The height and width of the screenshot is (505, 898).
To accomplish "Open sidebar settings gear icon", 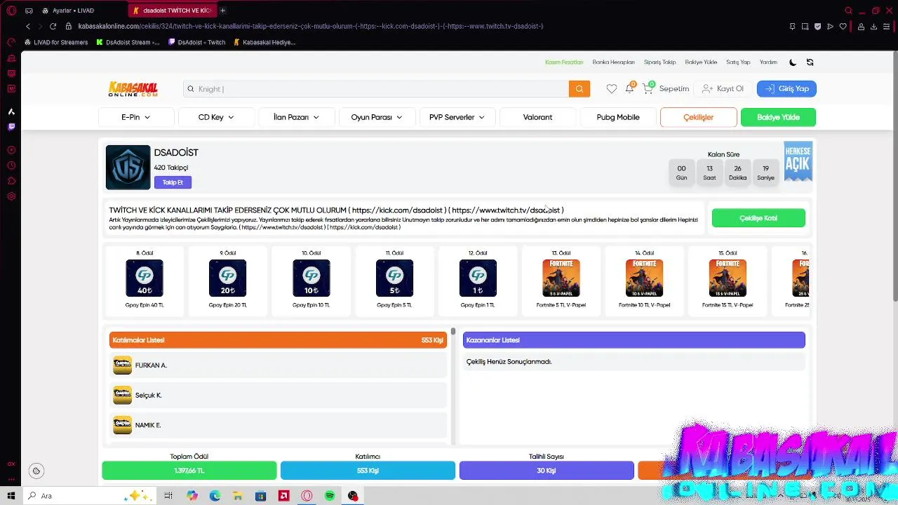I will [x=11, y=196].
